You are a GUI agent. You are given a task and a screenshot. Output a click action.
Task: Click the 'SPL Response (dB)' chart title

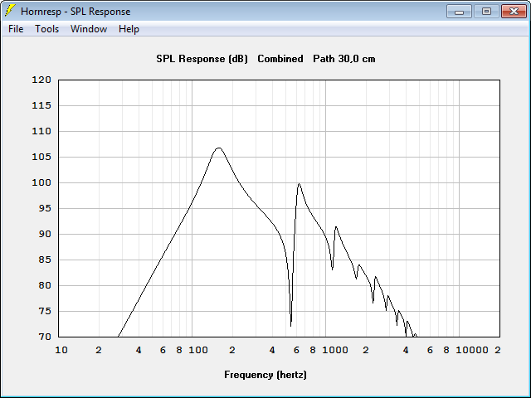(x=202, y=59)
